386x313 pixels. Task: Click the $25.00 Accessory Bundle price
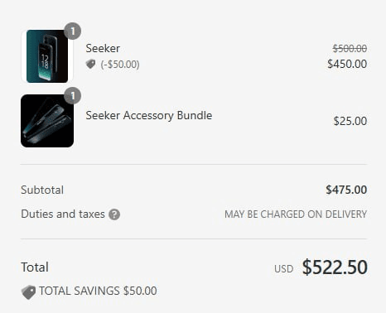coord(350,121)
